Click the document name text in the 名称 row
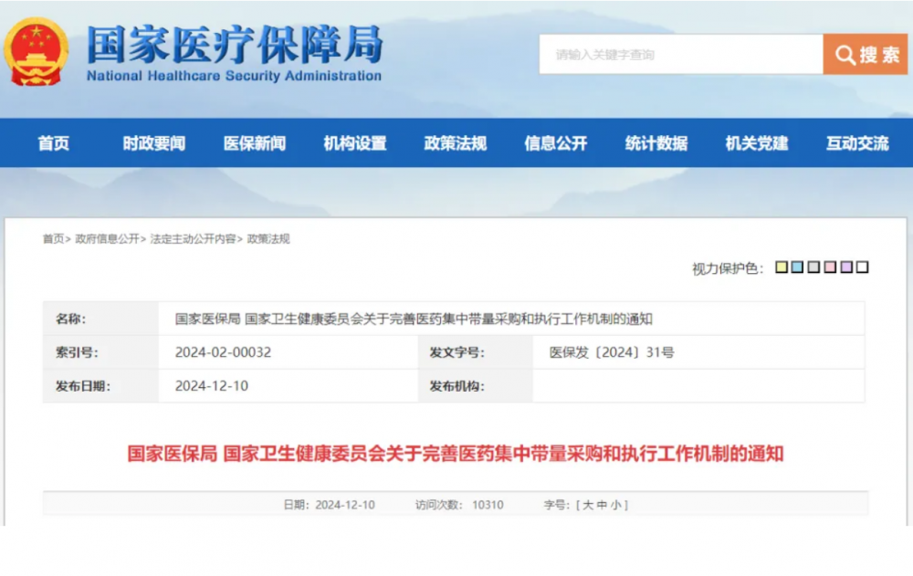This screenshot has width=913, height=576. pos(414,319)
